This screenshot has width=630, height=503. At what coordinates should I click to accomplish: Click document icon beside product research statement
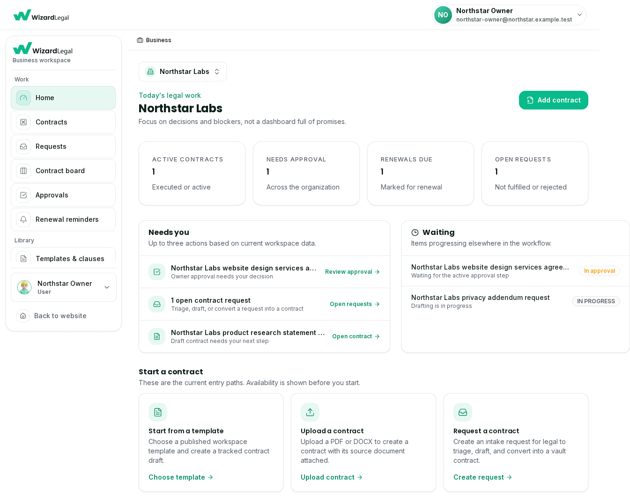(157, 336)
